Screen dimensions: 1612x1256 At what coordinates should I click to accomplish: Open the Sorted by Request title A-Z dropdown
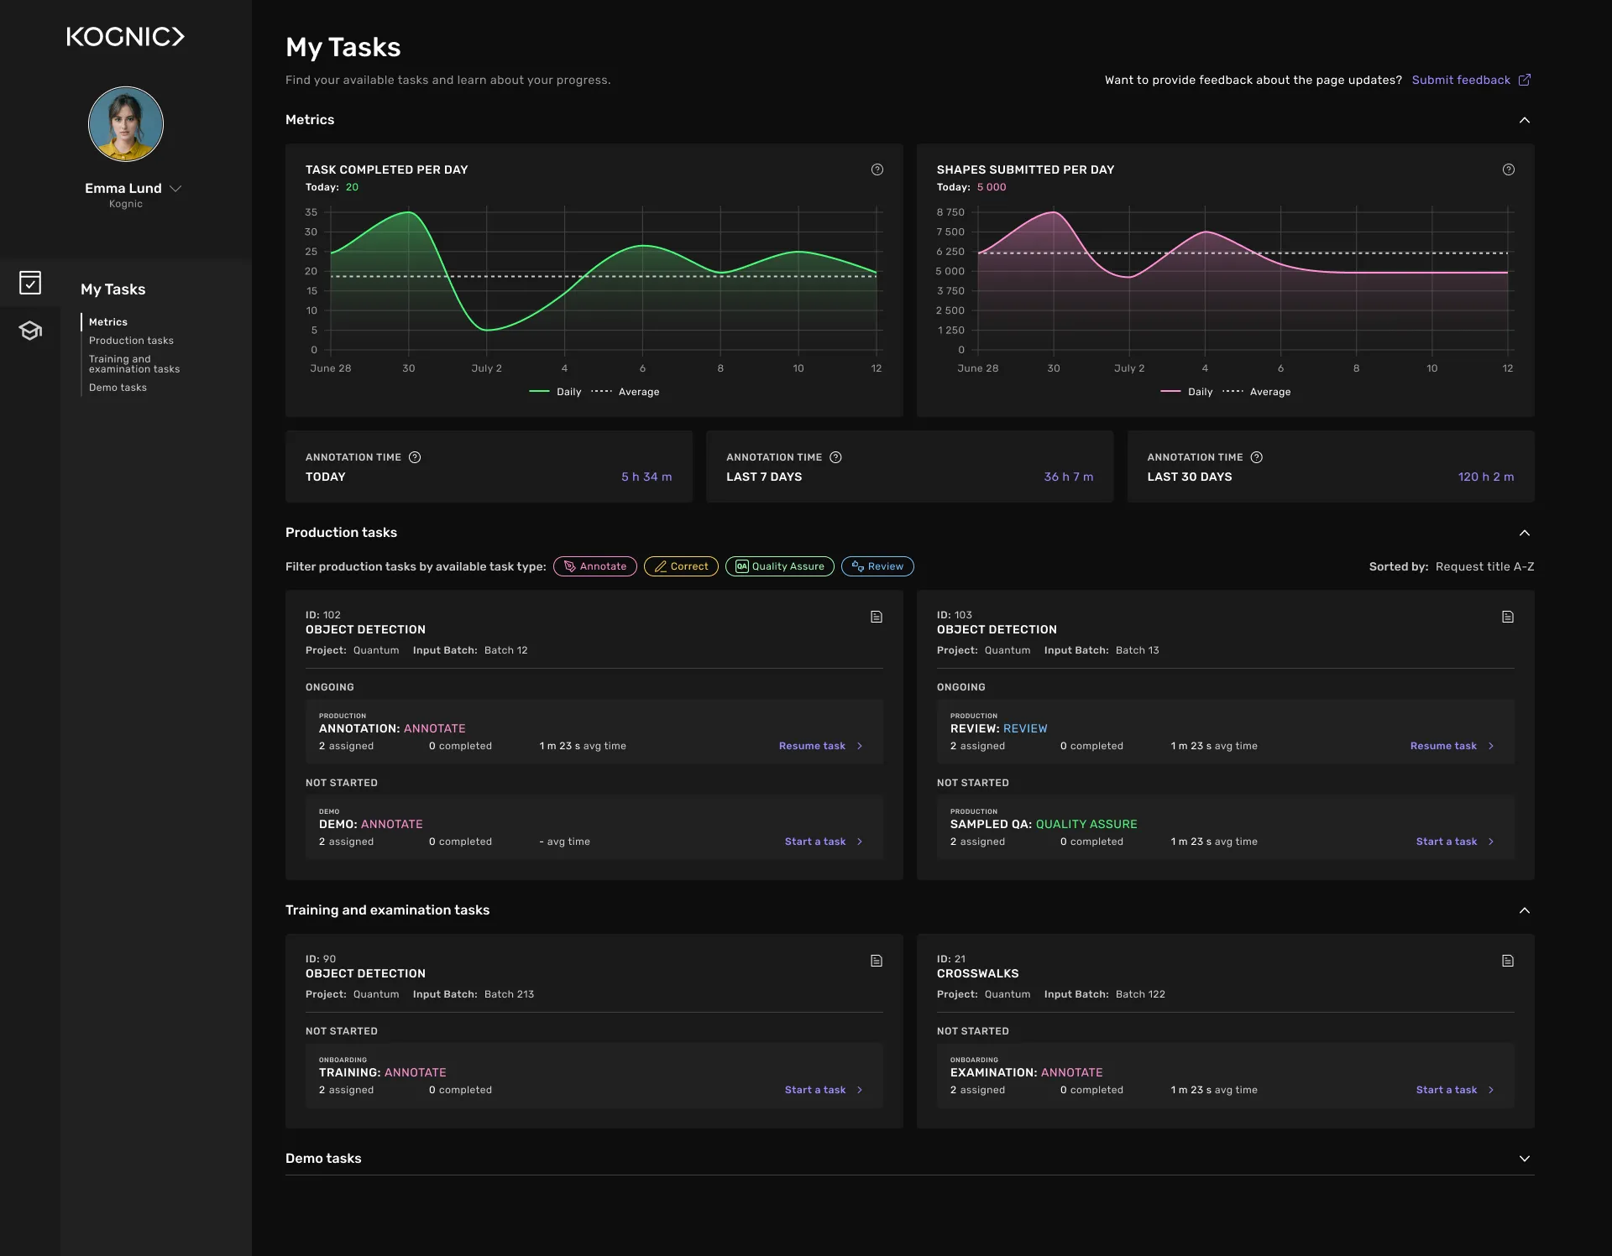[x=1484, y=566]
